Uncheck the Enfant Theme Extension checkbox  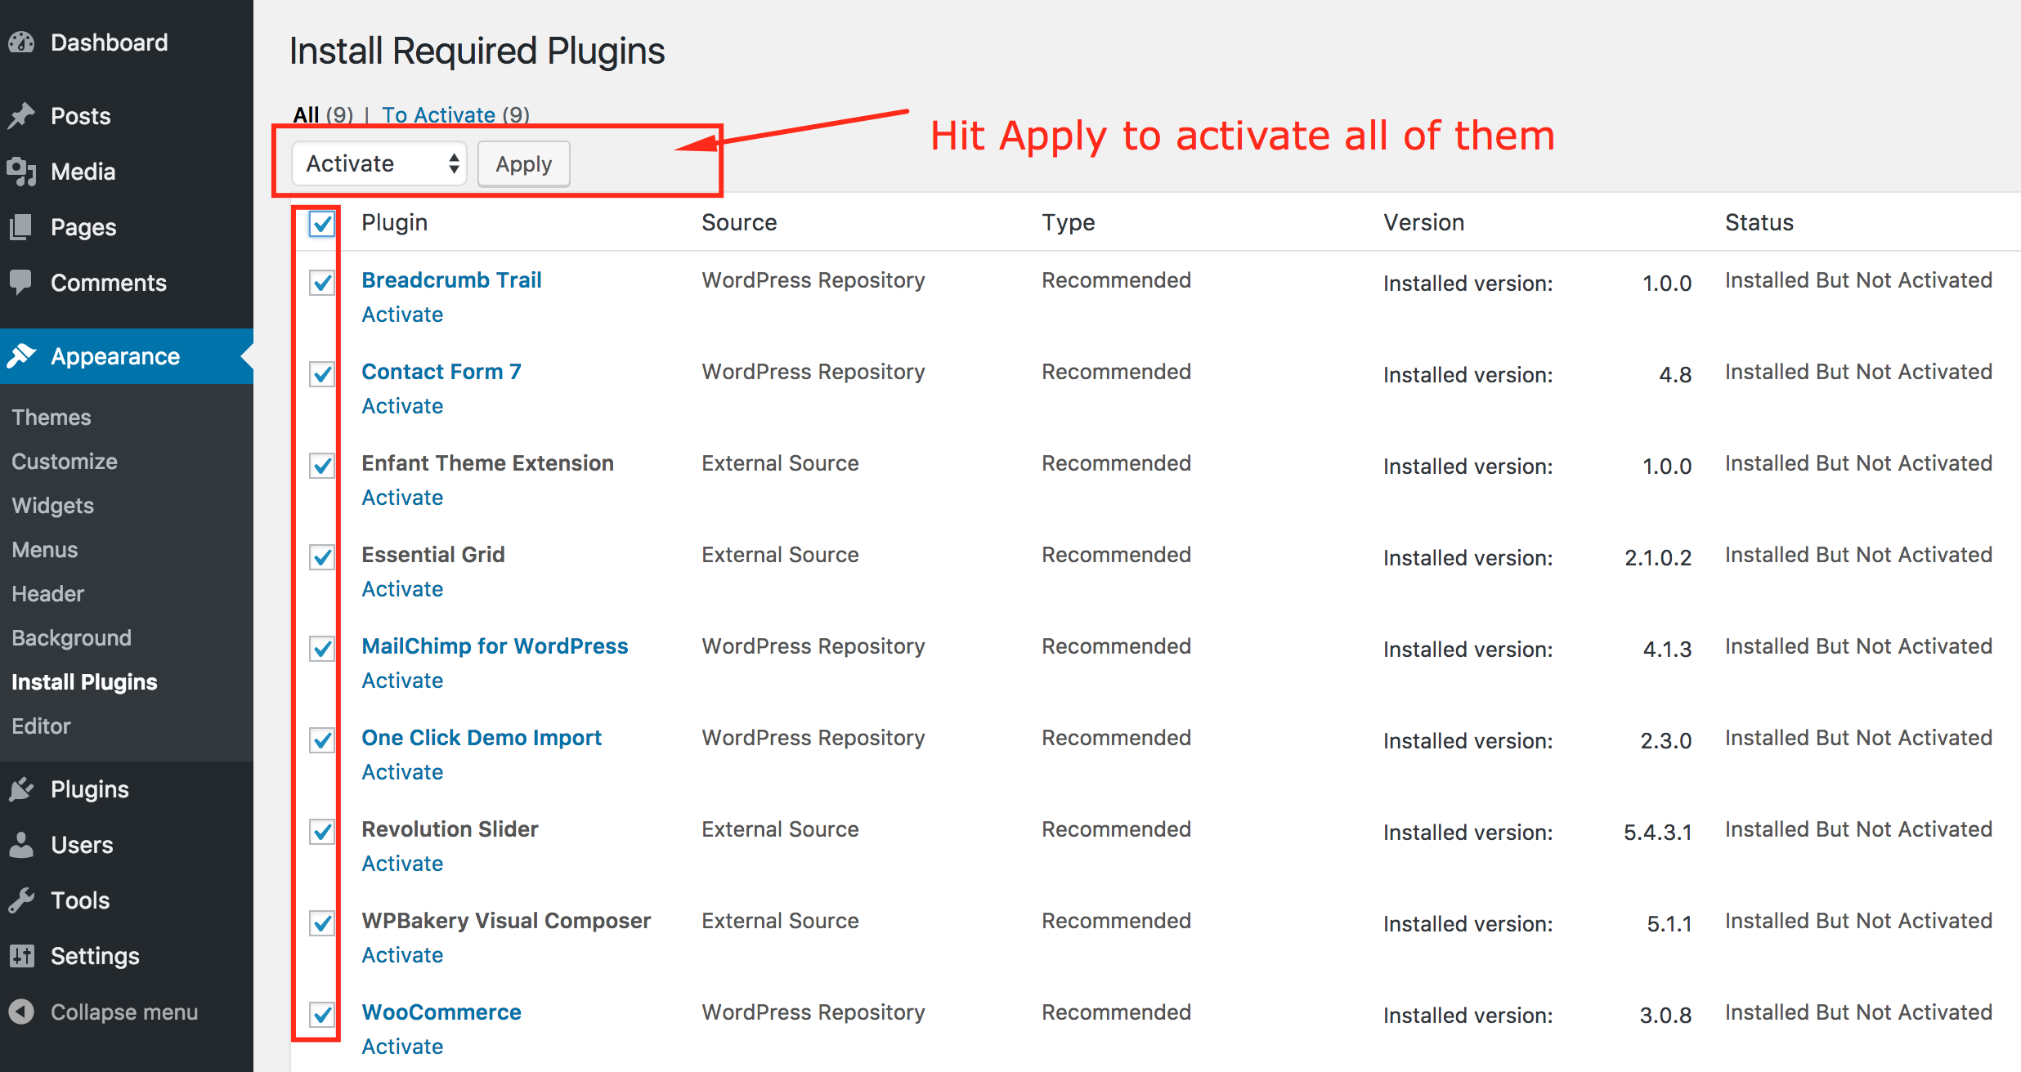pos(322,466)
